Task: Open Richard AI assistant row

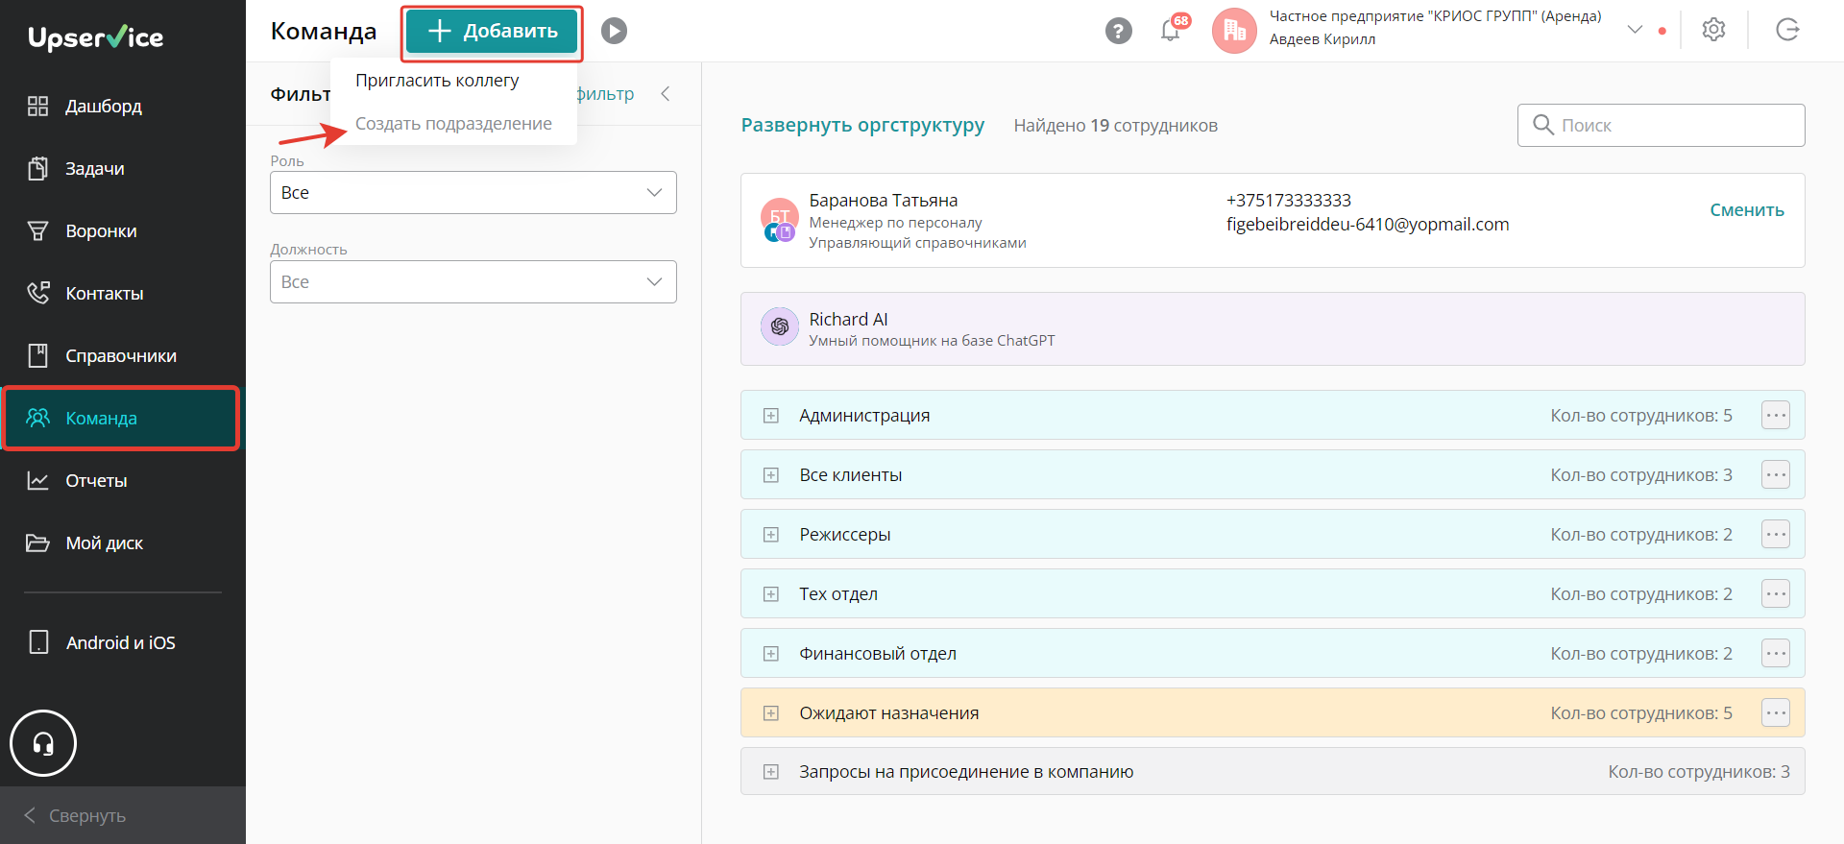Action: coord(1273,328)
